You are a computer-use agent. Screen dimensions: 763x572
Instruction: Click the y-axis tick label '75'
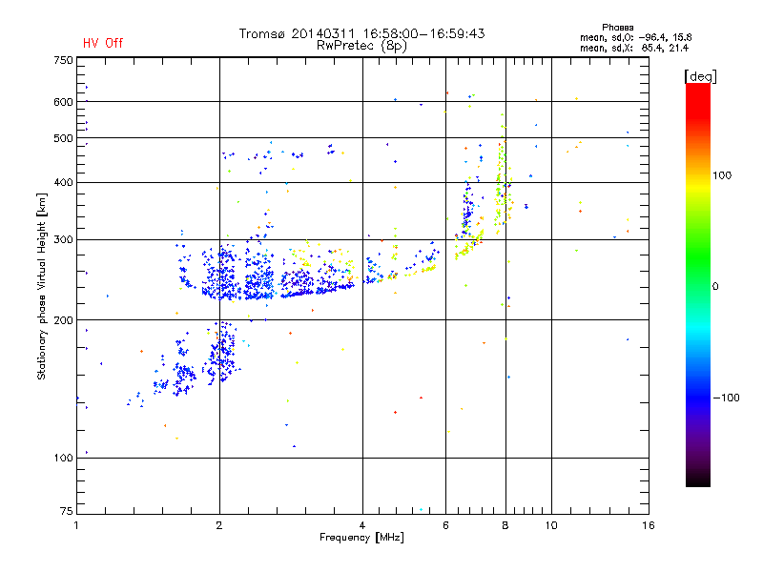(x=66, y=511)
